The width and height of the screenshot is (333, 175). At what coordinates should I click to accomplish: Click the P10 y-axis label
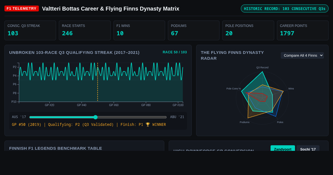(x=14, y=102)
